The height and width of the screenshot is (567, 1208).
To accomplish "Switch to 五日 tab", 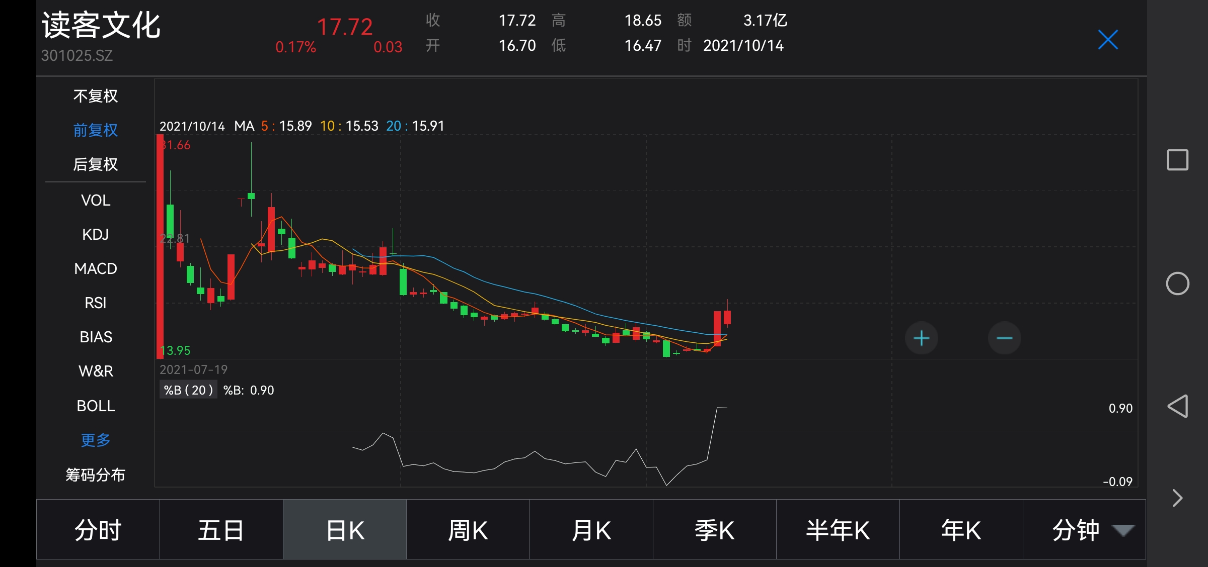I will tap(221, 530).
